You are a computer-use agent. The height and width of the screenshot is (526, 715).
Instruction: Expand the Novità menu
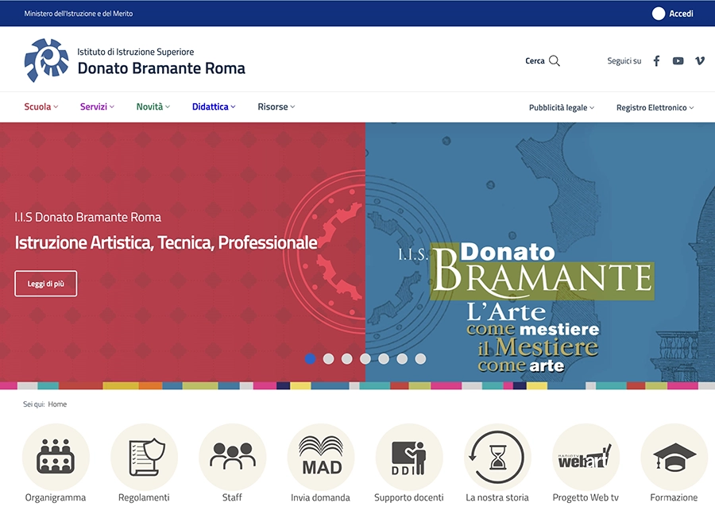(153, 106)
